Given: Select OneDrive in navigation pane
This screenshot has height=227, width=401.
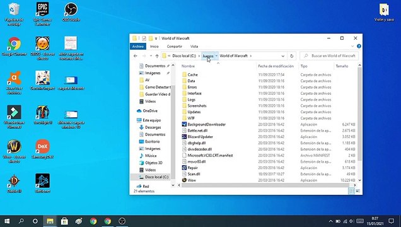Looking at the screenshot, I should tap(150, 111).
